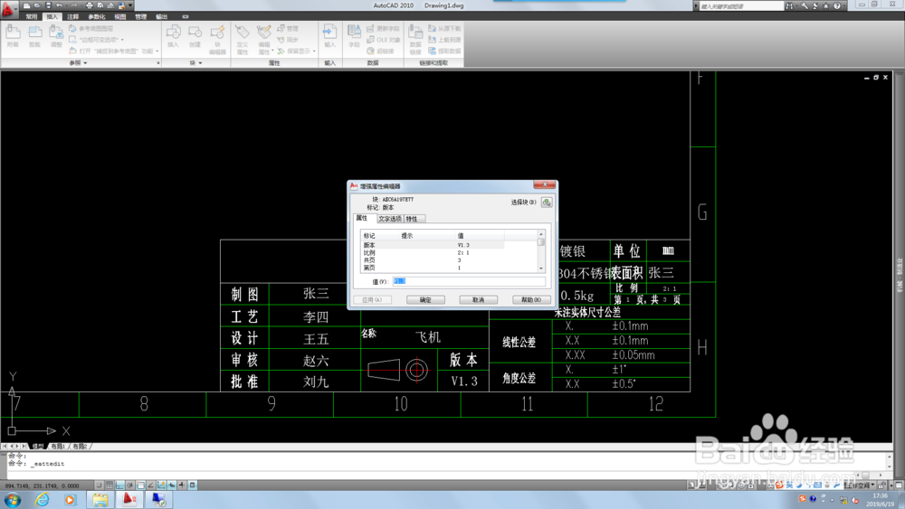Expand the 块 panel title
The height and width of the screenshot is (509, 905).
tap(195, 62)
